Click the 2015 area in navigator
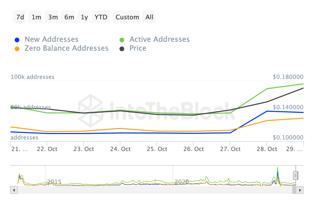314x209 pixels. pos(54,182)
